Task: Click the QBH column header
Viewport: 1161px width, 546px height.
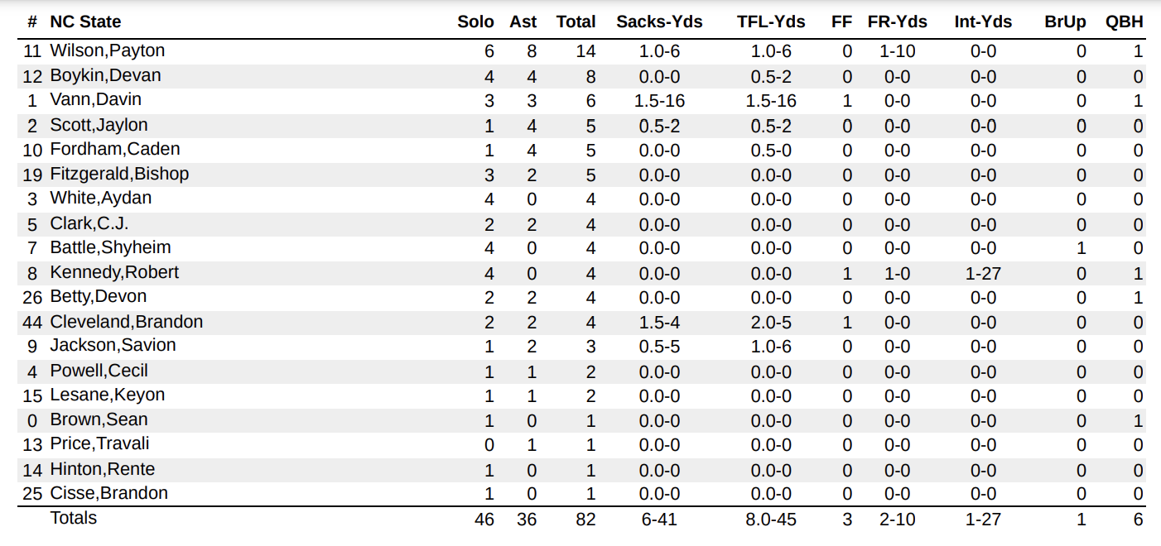Action: pos(1125,22)
